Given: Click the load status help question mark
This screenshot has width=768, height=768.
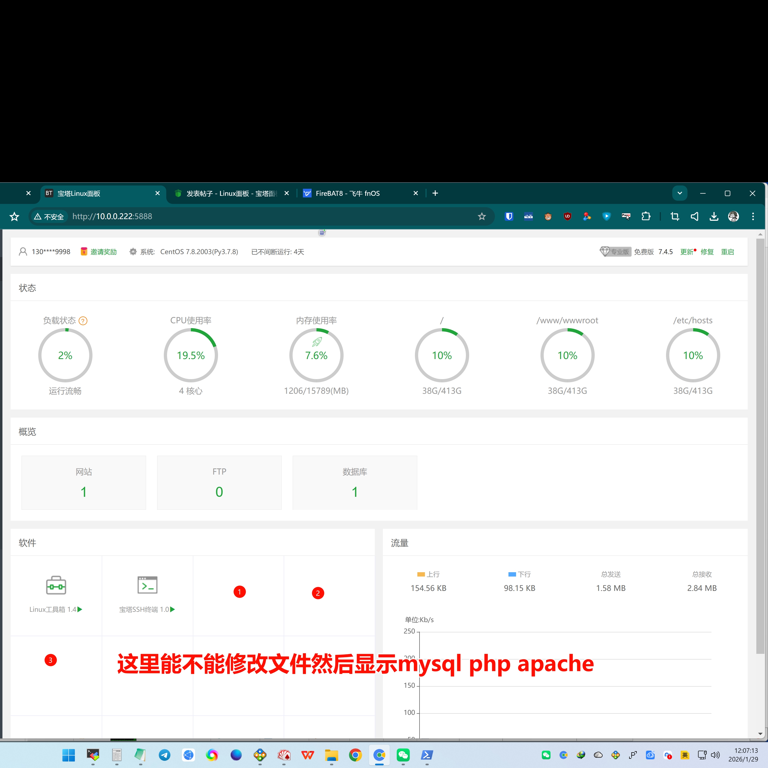Looking at the screenshot, I should point(83,321).
